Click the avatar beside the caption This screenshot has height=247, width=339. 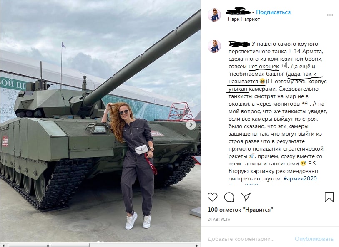[x=214, y=46]
